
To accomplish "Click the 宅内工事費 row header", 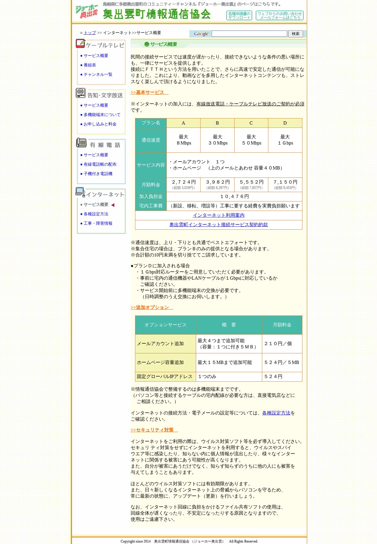I will (x=151, y=206).
